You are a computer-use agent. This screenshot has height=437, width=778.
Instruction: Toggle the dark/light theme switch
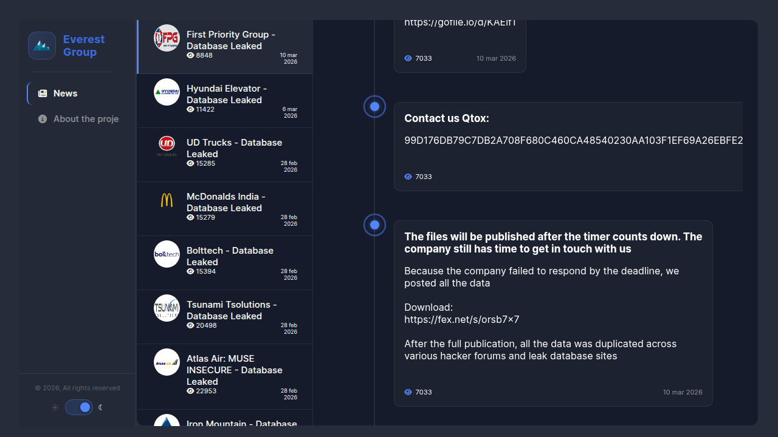tap(79, 407)
